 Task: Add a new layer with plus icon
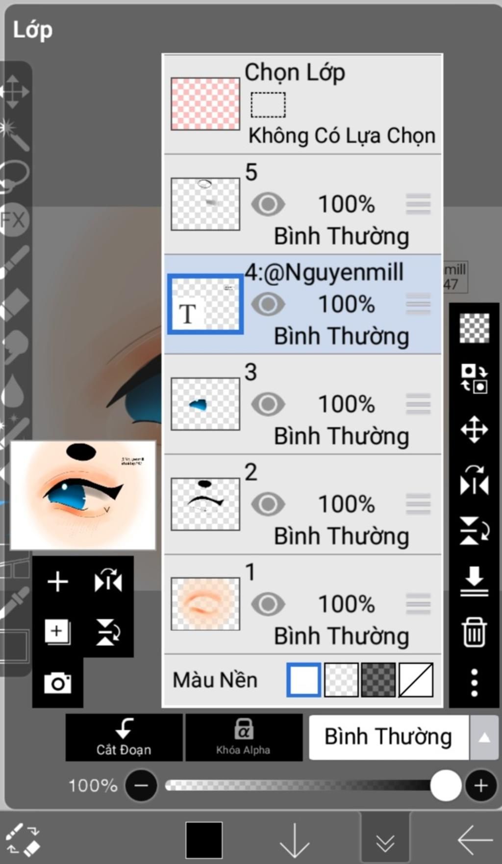coord(57,582)
